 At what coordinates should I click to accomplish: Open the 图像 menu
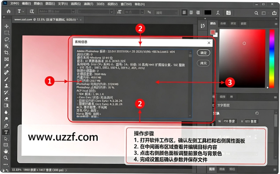(x=38, y=4)
